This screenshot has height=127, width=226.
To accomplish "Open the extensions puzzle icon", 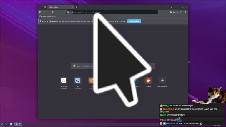I will pyautogui.click(x=181, y=12).
